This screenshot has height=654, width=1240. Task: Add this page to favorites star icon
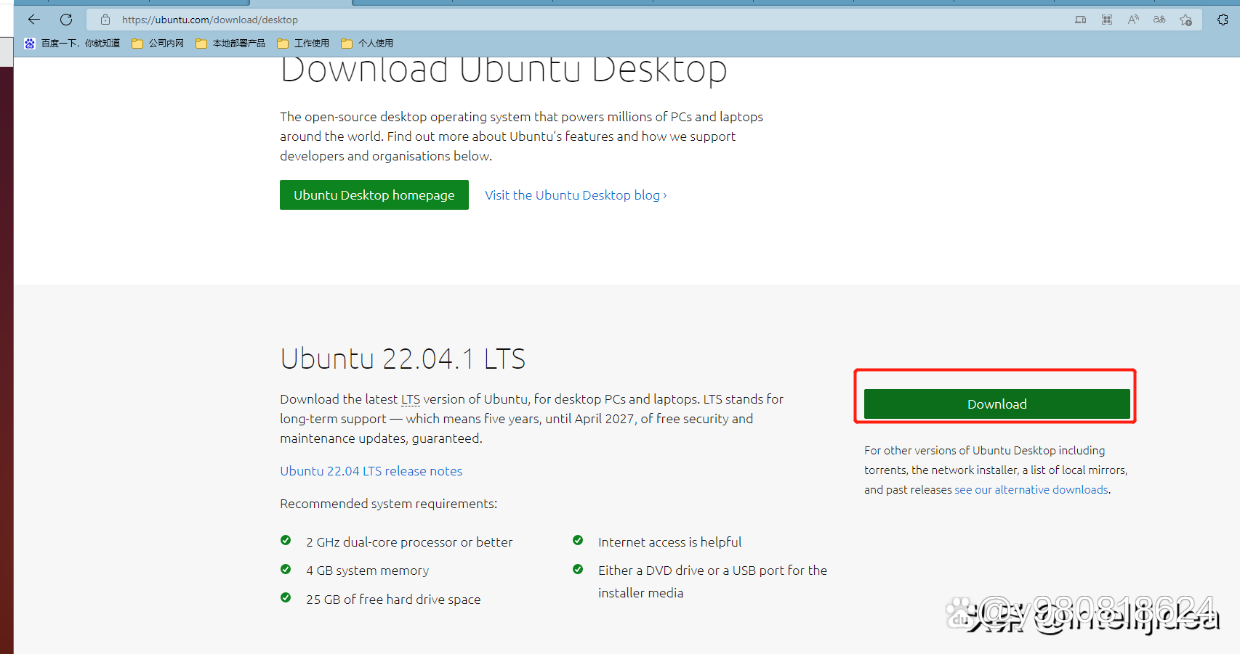(1186, 20)
